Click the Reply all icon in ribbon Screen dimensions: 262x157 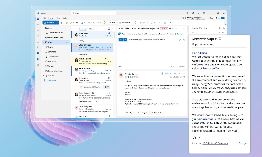click(94, 22)
